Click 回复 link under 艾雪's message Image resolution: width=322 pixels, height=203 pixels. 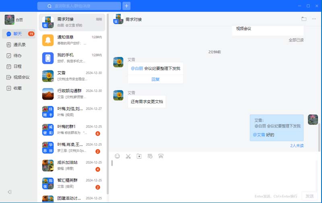tap(155, 79)
